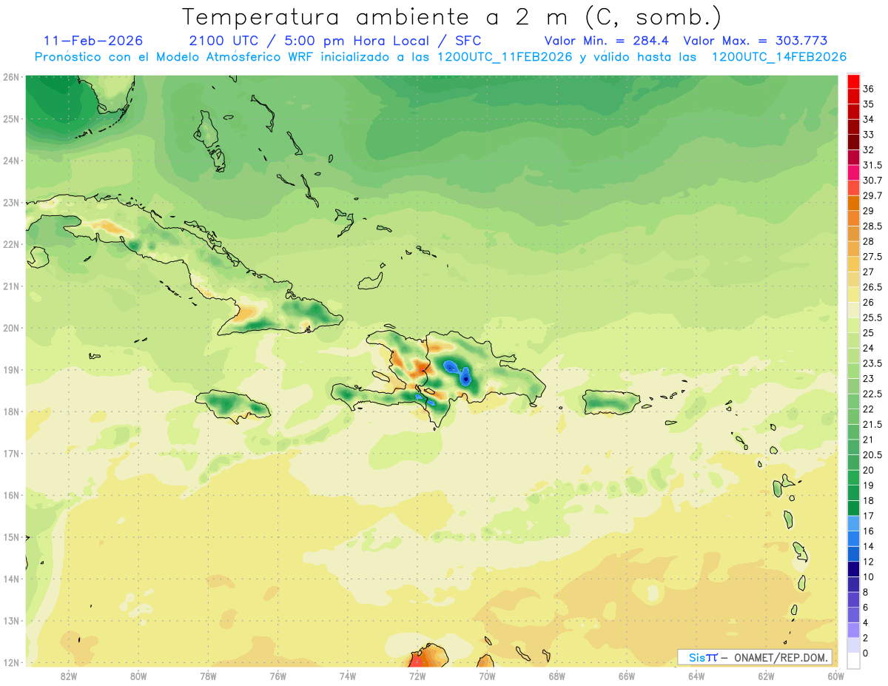Image resolution: width=888 pixels, height=686 pixels.
Task: Click the '19N' latitude axis label
Action: [10, 369]
